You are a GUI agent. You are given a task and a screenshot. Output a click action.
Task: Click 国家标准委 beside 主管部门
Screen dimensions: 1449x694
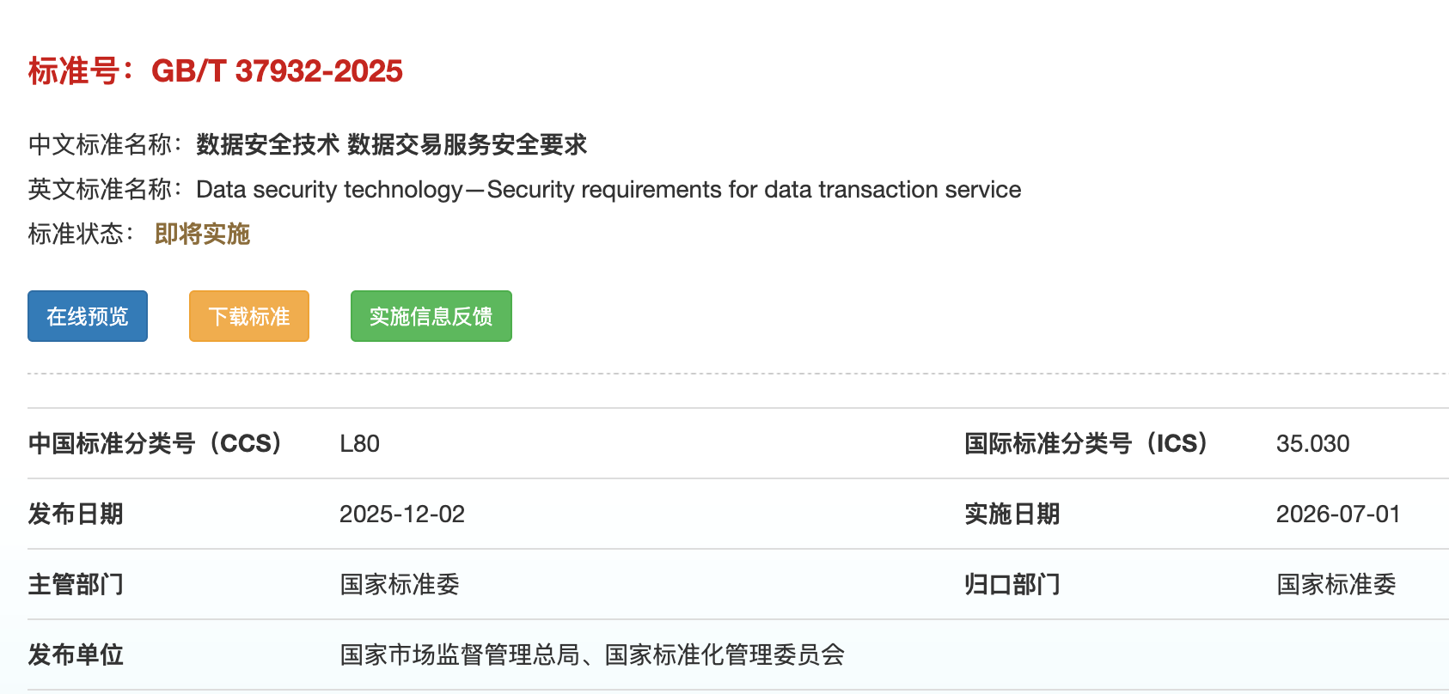(x=400, y=585)
